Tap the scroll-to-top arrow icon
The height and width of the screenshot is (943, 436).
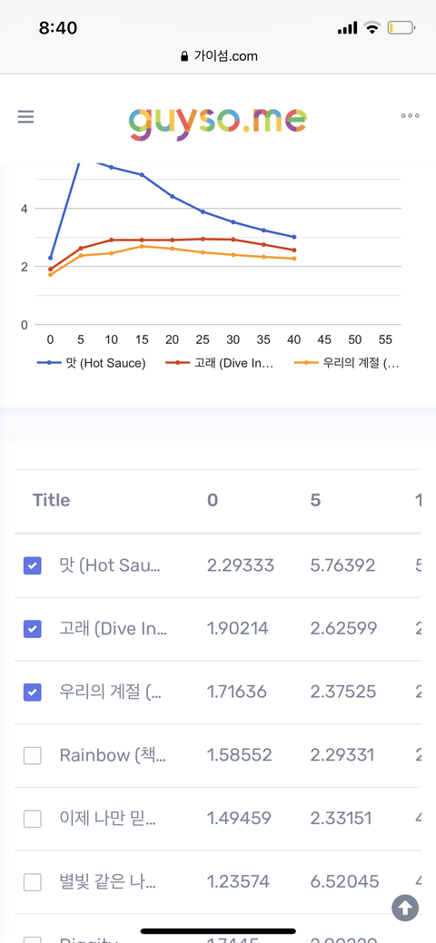(405, 908)
